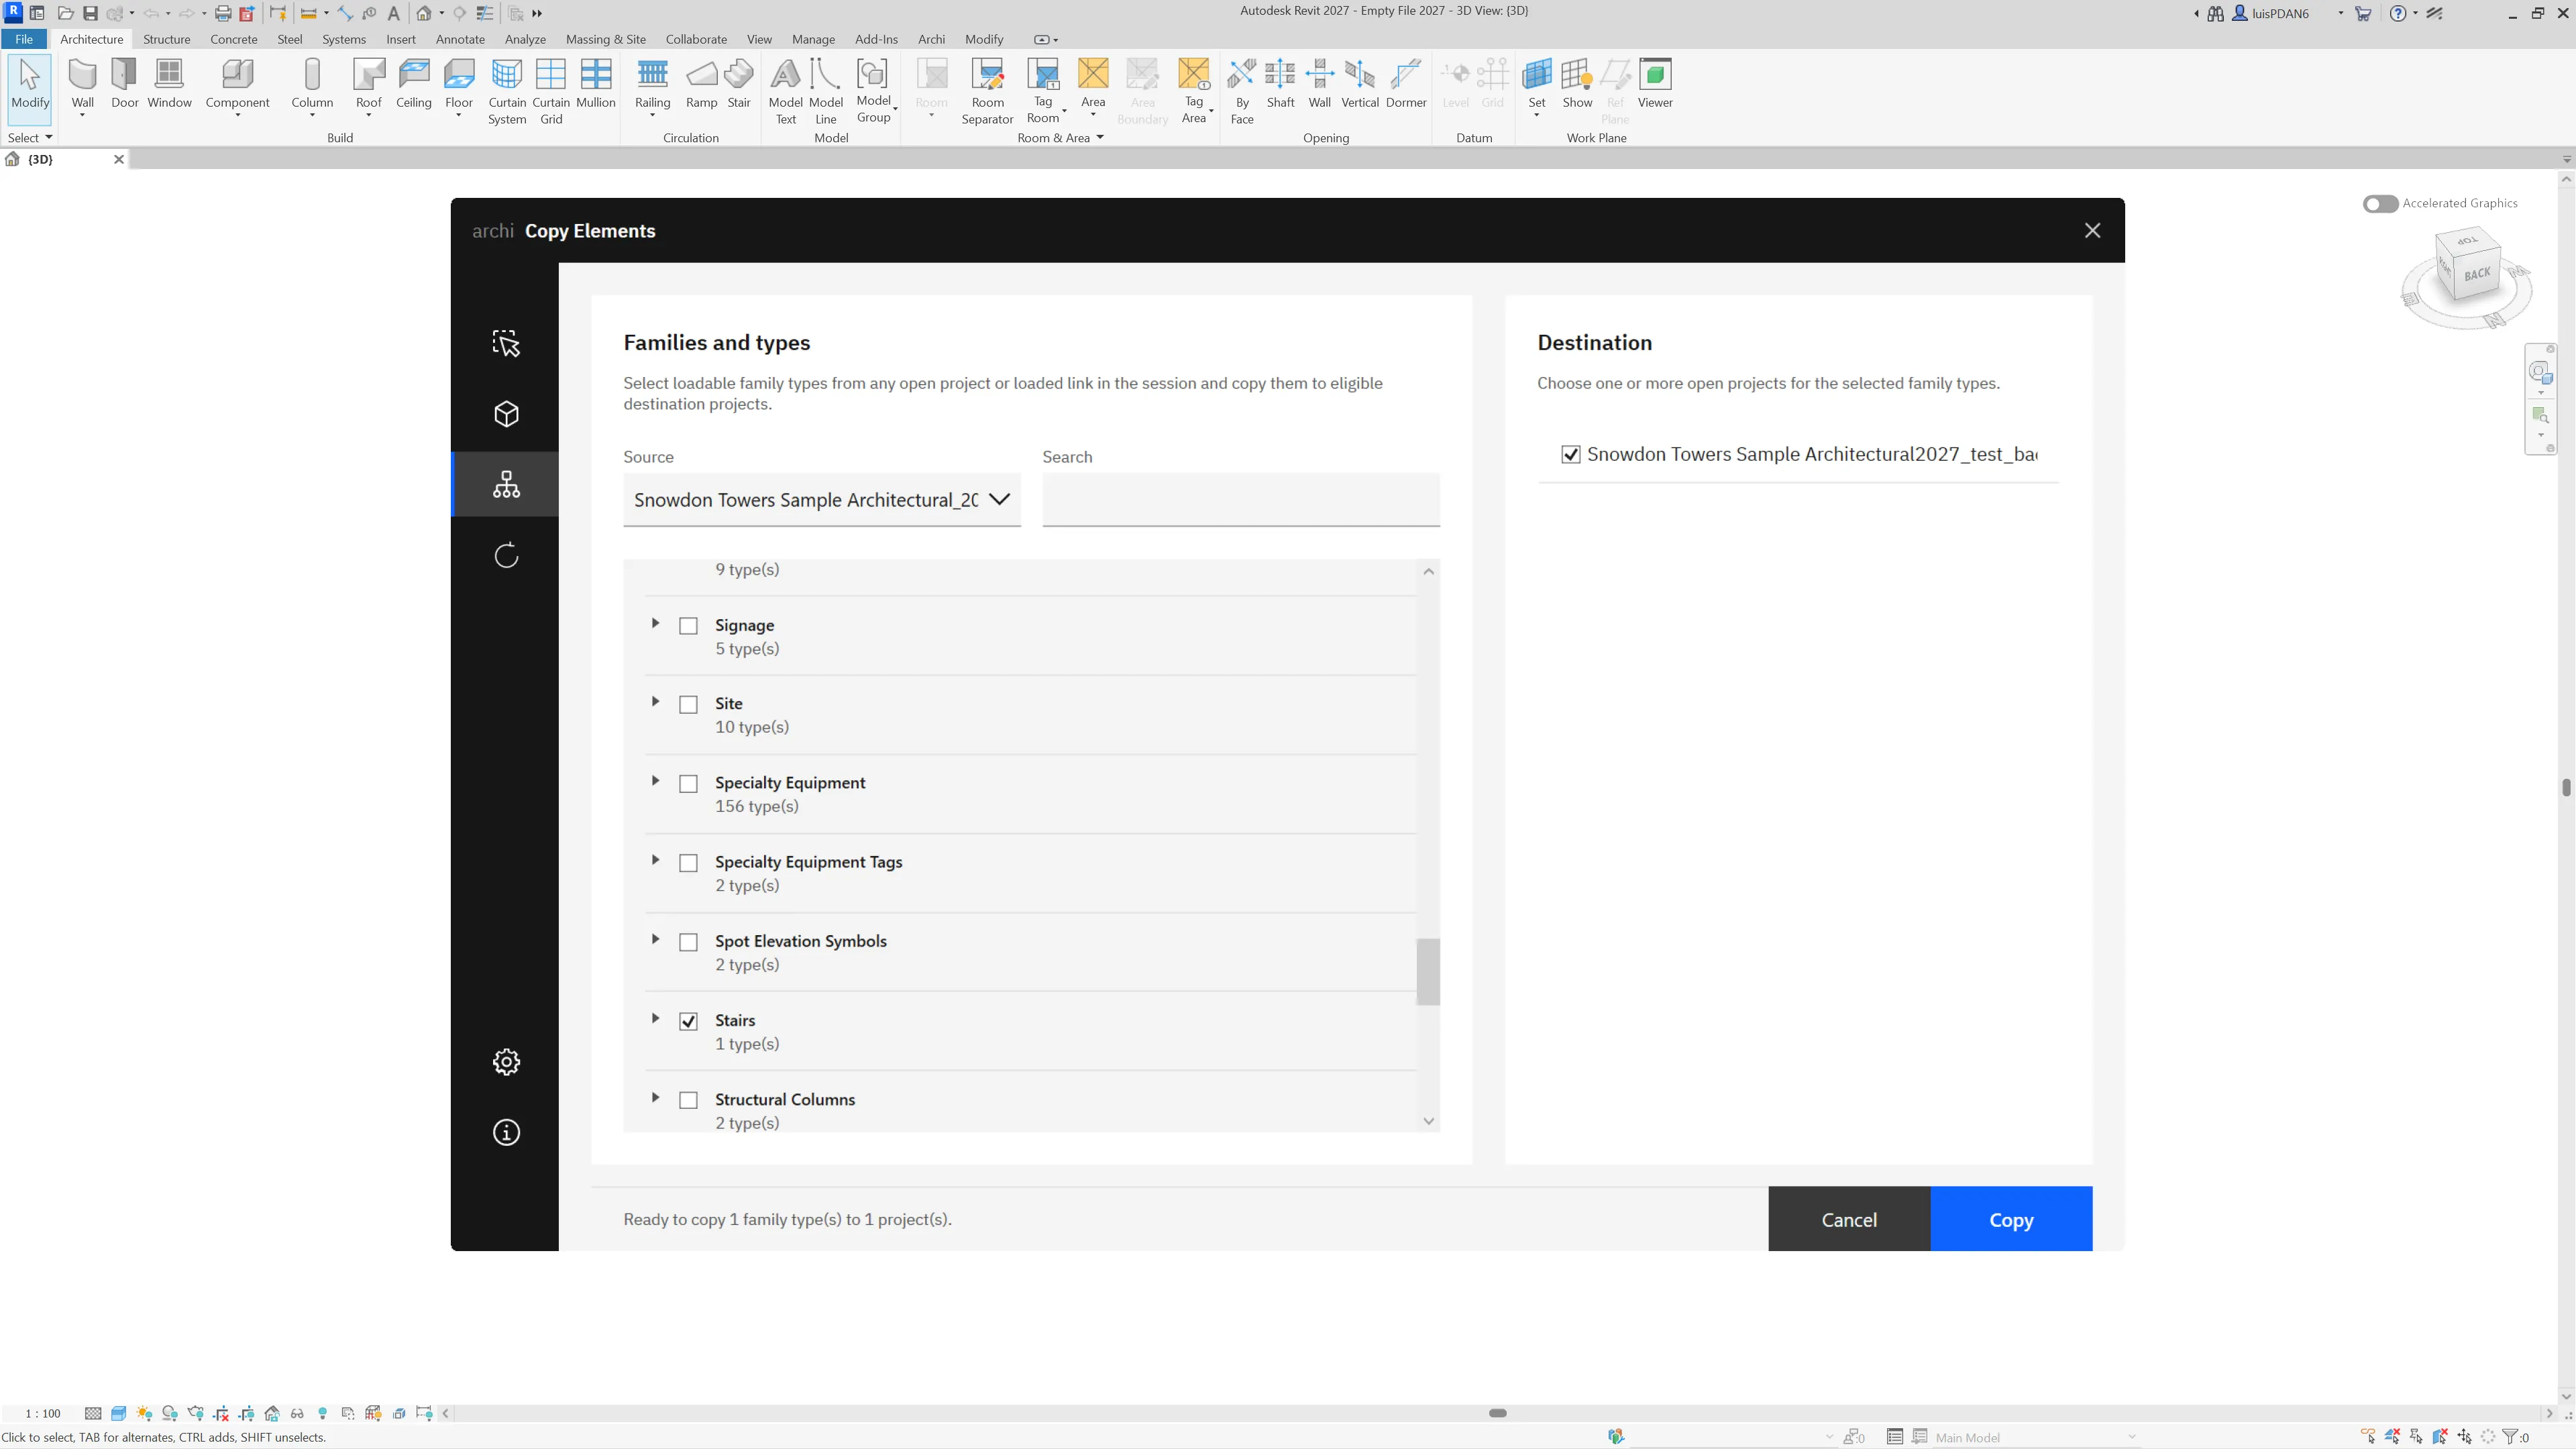Open archi settings gear icon
This screenshot has height=1449, width=2576.
click(x=506, y=1061)
